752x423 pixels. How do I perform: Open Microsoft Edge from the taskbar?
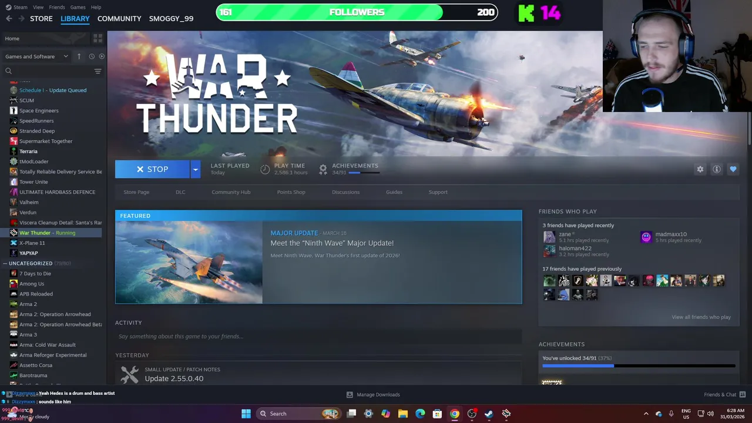point(420,414)
